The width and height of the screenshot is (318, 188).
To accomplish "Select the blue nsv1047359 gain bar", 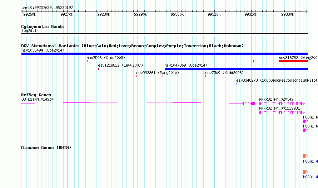I will coord(236,69).
